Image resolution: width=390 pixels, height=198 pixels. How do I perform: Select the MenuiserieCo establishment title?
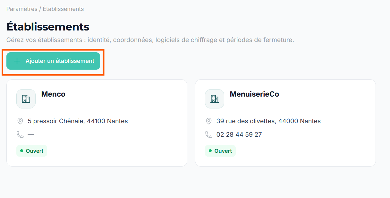tap(254, 94)
